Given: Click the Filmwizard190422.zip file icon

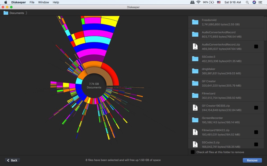Looking at the screenshot, I should click(195, 132).
